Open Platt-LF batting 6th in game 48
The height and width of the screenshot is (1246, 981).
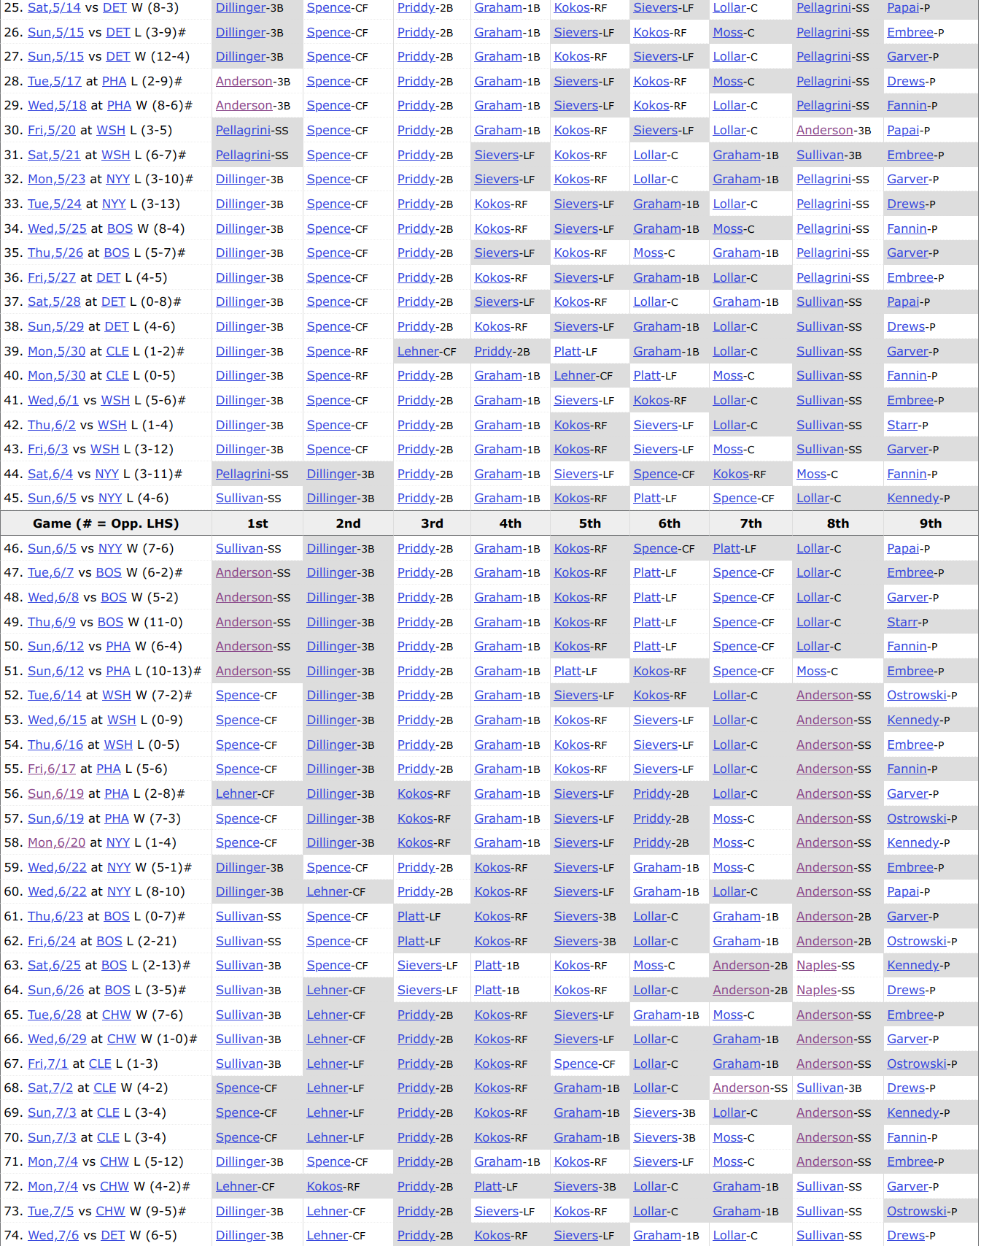coord(647,598)
